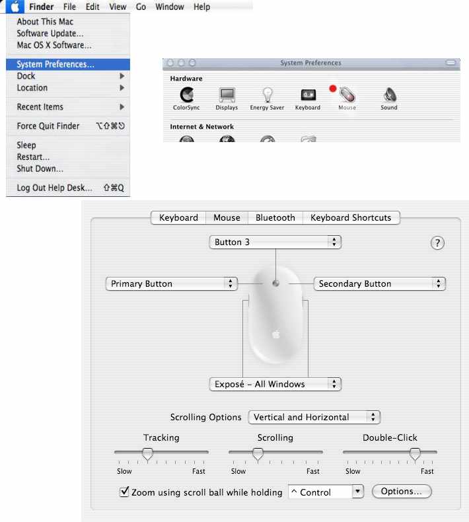Open the Secondary Button dropdown

379,283
